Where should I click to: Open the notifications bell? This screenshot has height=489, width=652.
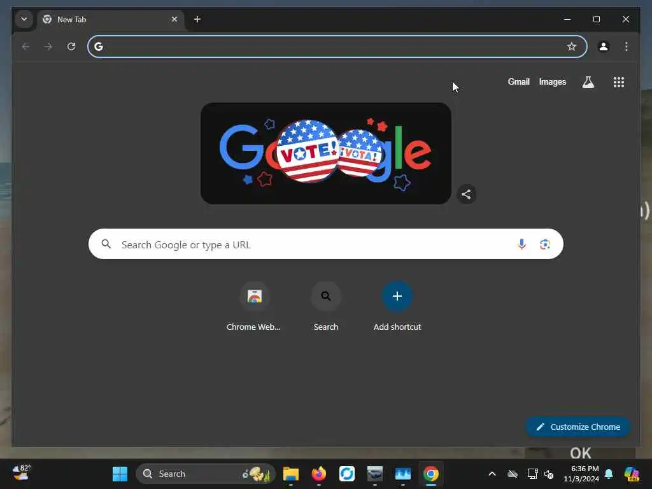(609, 474)
